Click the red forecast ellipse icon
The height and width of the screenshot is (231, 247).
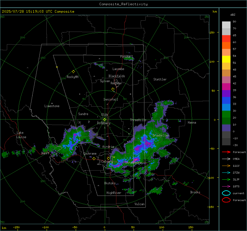(x=226, y=200)
